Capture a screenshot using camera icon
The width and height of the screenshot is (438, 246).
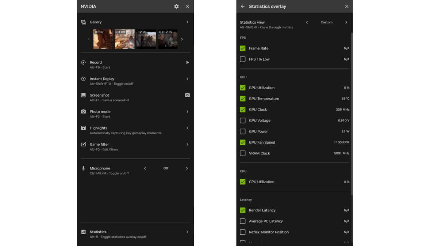(x=187, y=95)
